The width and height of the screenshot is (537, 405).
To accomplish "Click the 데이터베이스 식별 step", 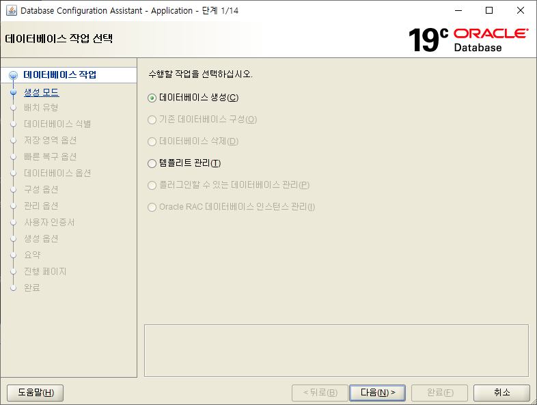I will [57, 124].
